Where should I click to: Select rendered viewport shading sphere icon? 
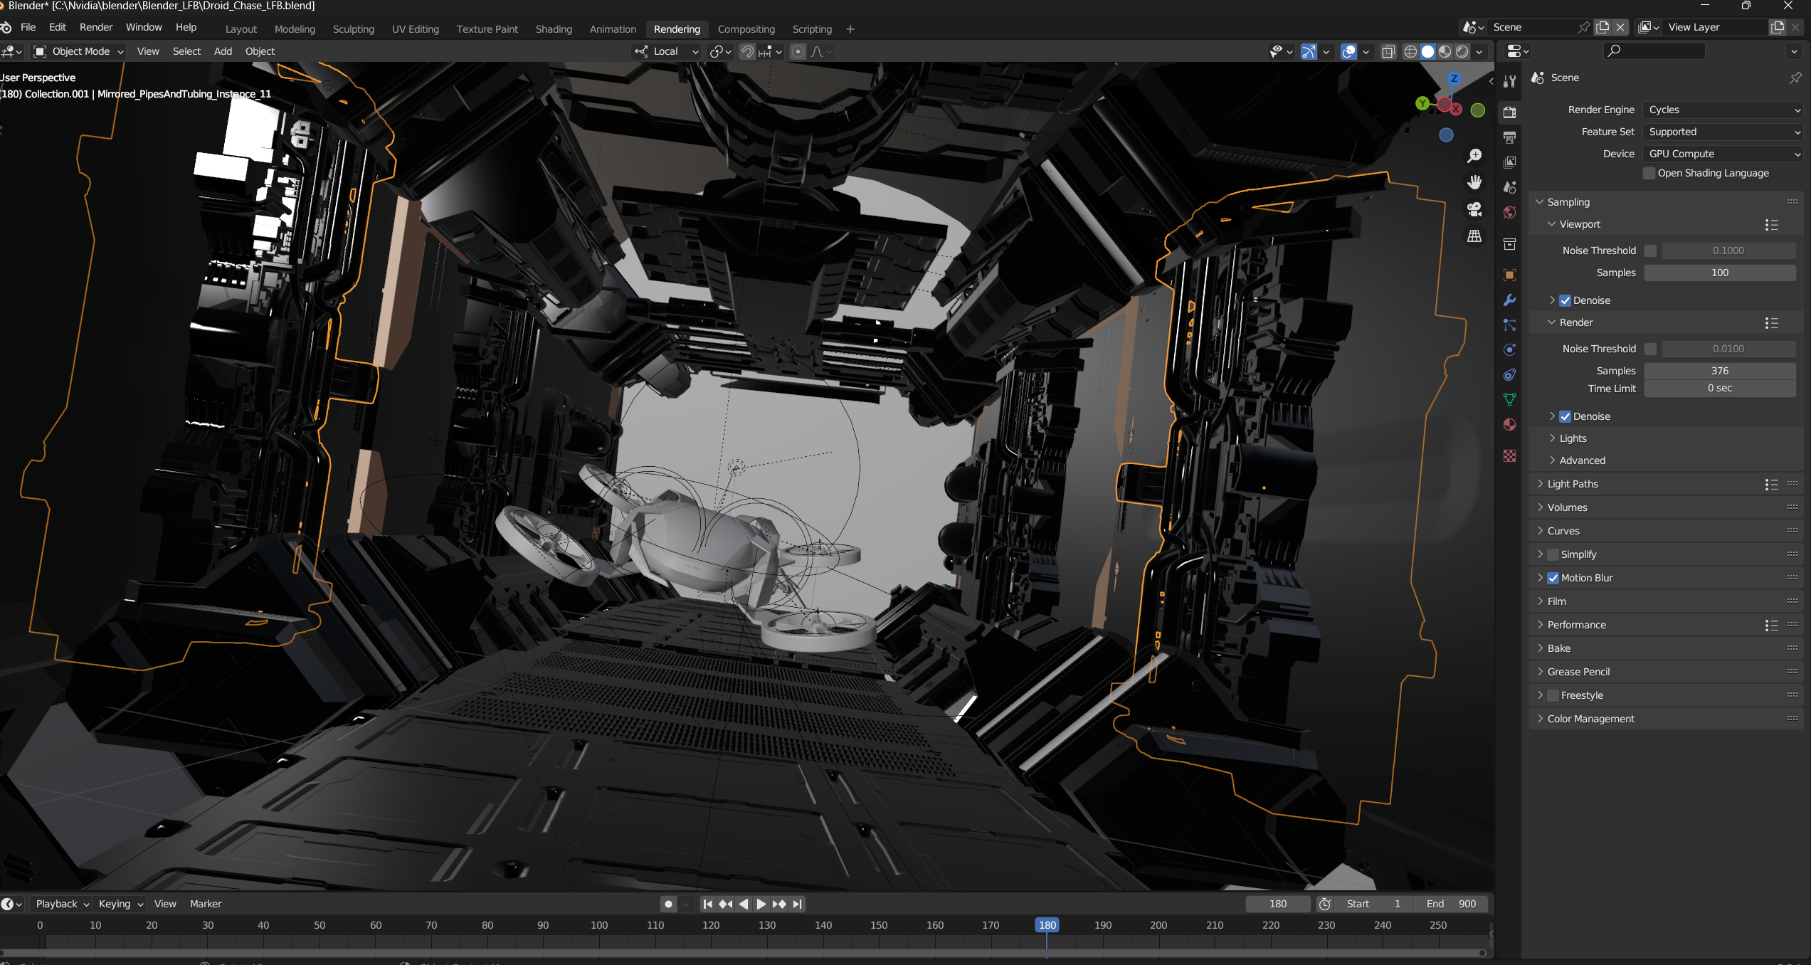[1462, 51]
